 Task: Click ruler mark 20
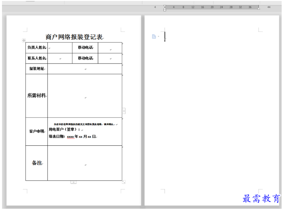click(212, 7)
